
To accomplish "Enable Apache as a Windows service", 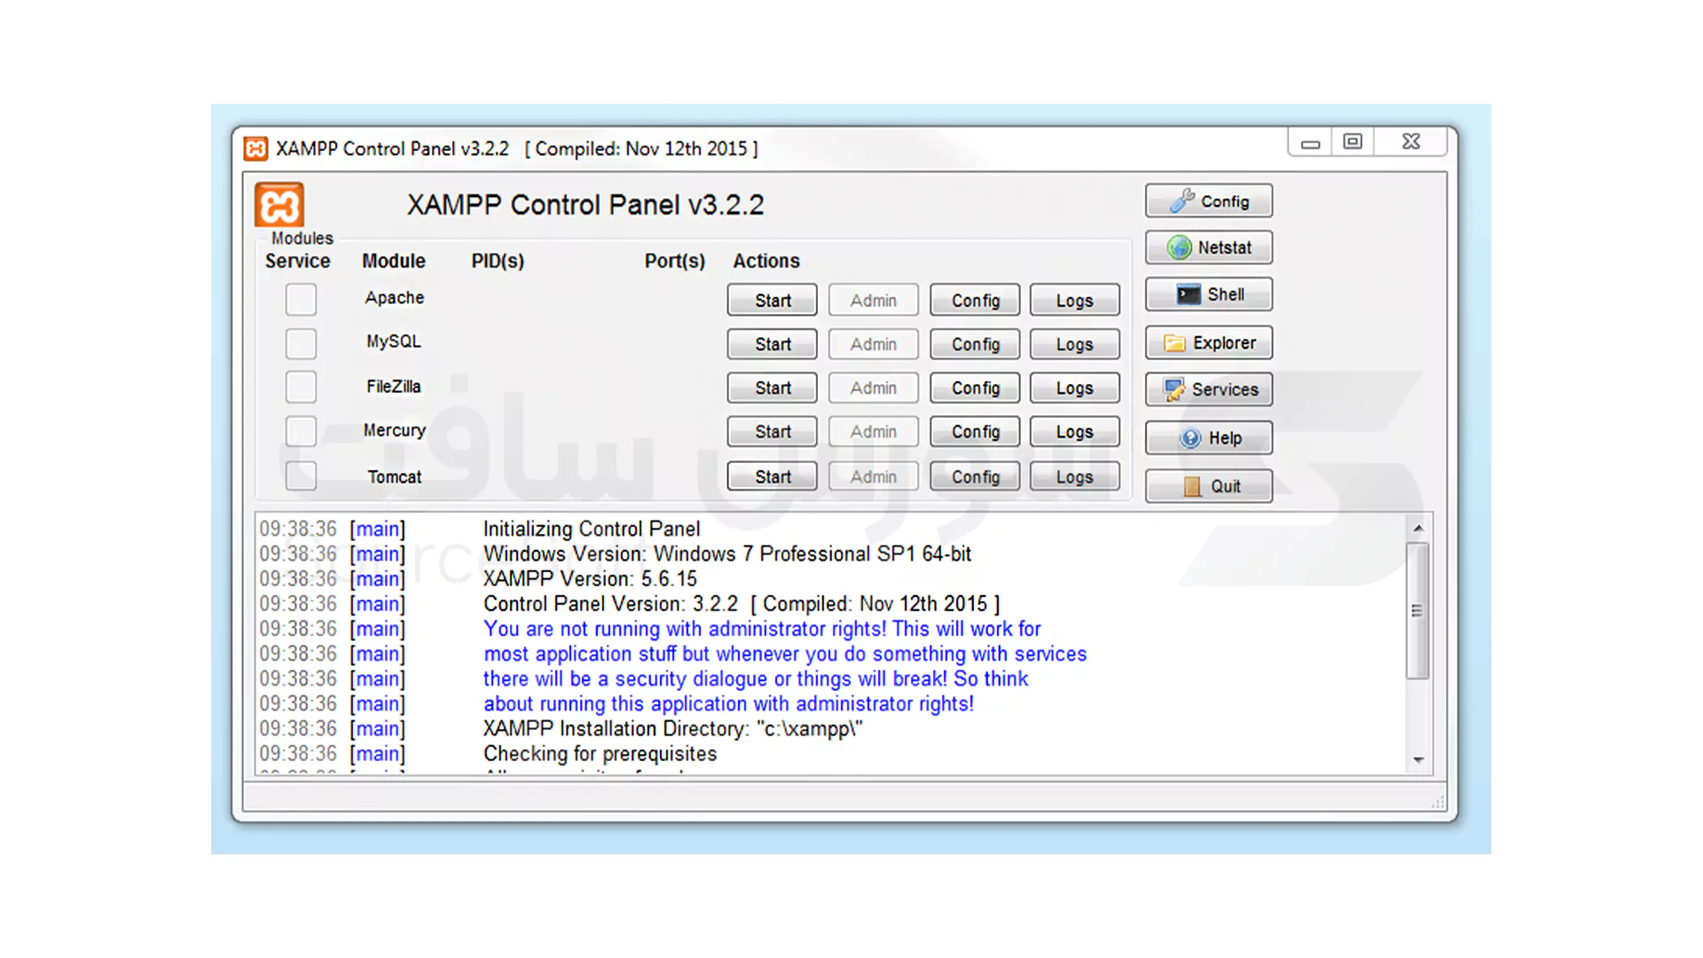I will tap(301, 299).
